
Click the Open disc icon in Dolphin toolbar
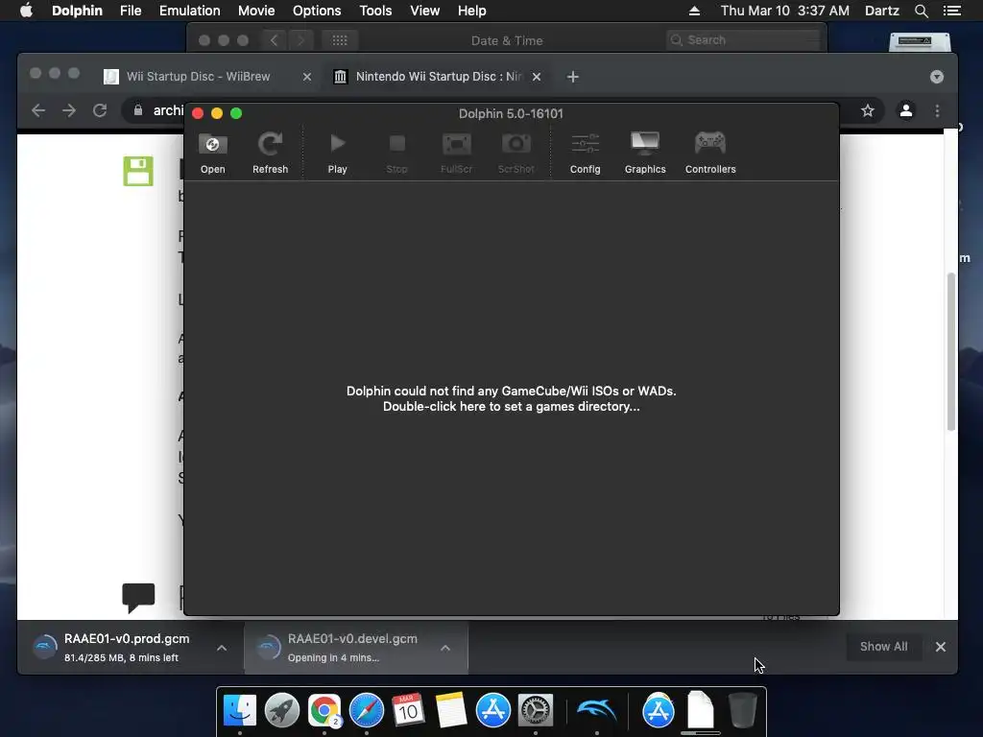[212, 145]
